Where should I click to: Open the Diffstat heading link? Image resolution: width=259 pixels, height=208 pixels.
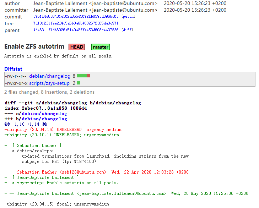pos(13,69)
